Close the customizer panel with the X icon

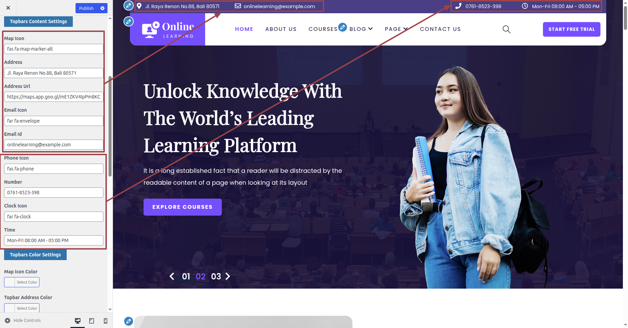tap(8, 8)
